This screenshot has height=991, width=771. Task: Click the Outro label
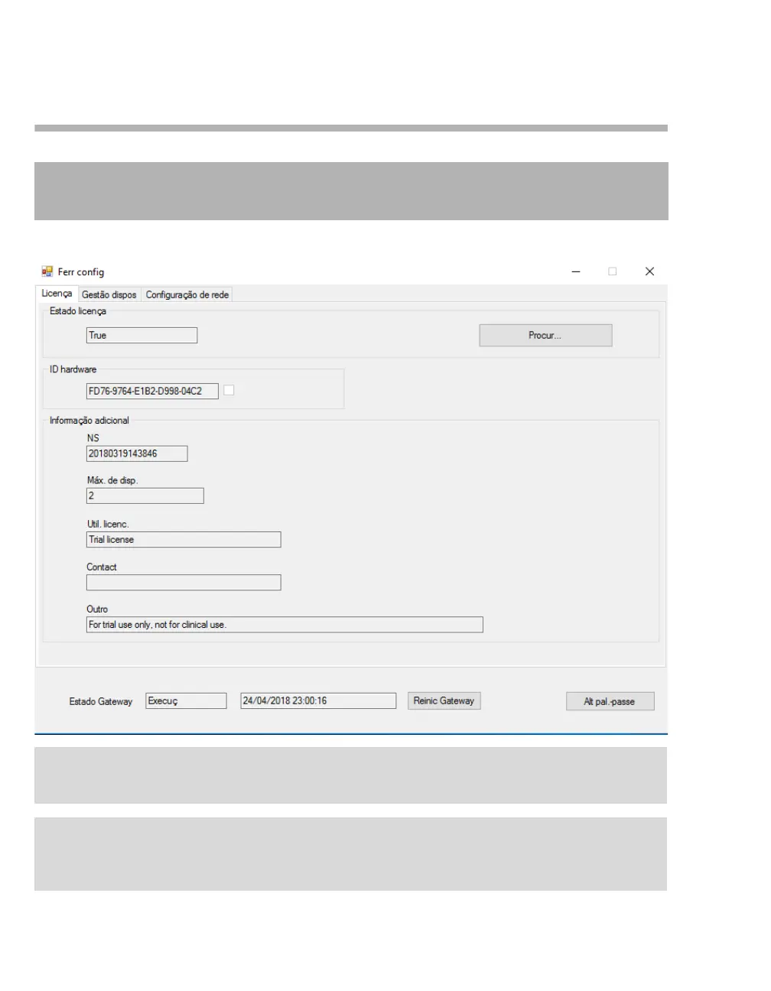(97, 609)
